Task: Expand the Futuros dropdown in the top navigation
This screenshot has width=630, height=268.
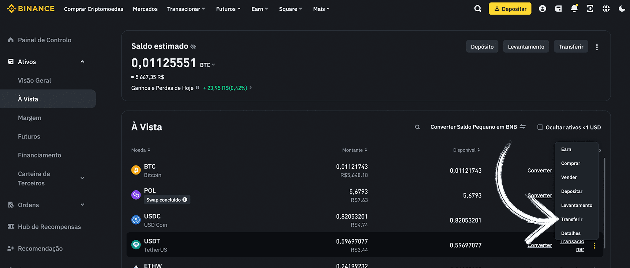Action: 228,9
